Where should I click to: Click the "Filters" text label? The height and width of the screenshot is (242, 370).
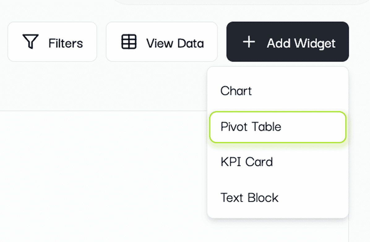click(66, 43)
